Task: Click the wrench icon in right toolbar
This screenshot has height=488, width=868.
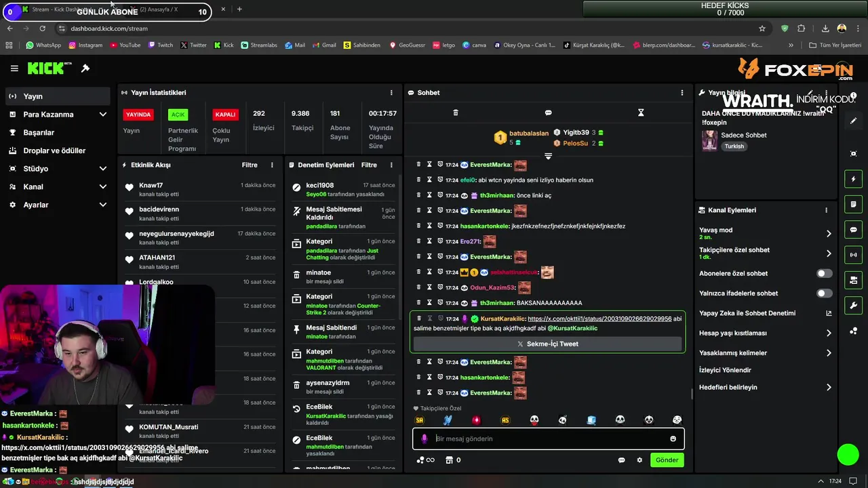Action: (x=854, y=305)
